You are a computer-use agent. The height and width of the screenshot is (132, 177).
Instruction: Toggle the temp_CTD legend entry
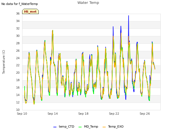(64, 127)
